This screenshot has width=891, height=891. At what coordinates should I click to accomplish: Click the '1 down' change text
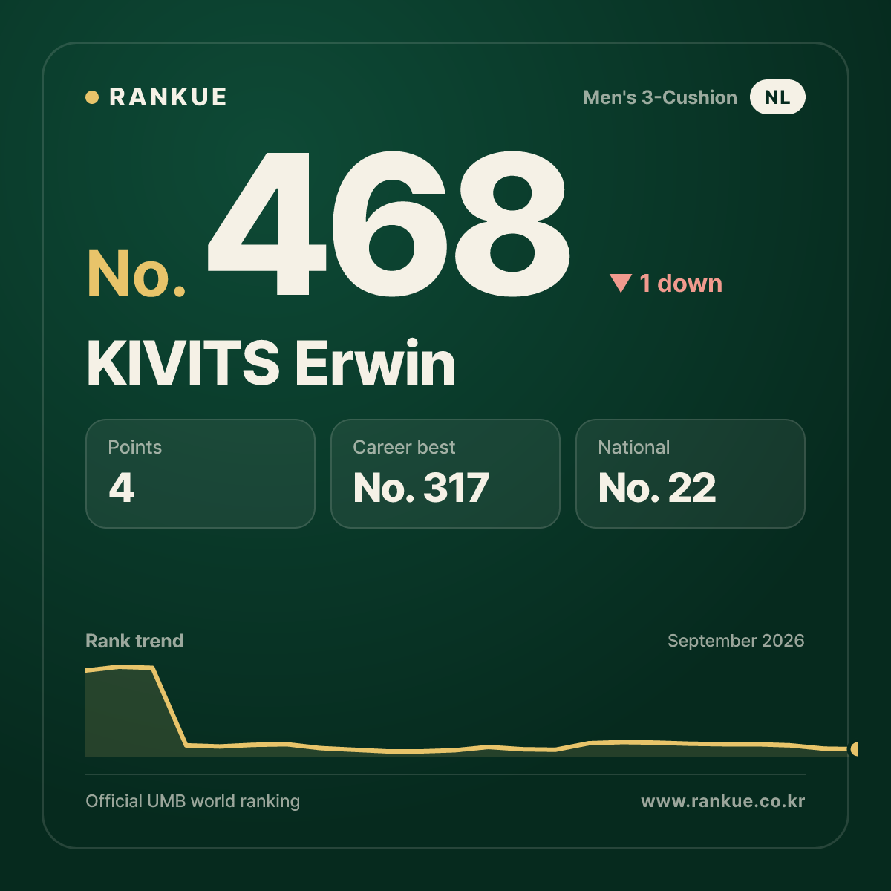[681, 283]
